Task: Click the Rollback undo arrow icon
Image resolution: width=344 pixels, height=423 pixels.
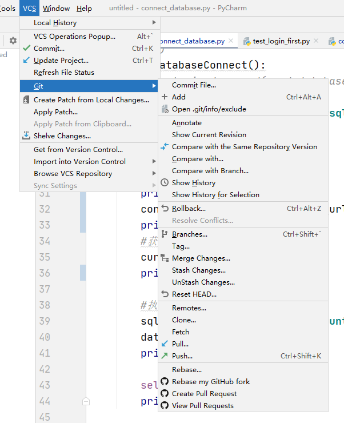Action: (165, 208)
